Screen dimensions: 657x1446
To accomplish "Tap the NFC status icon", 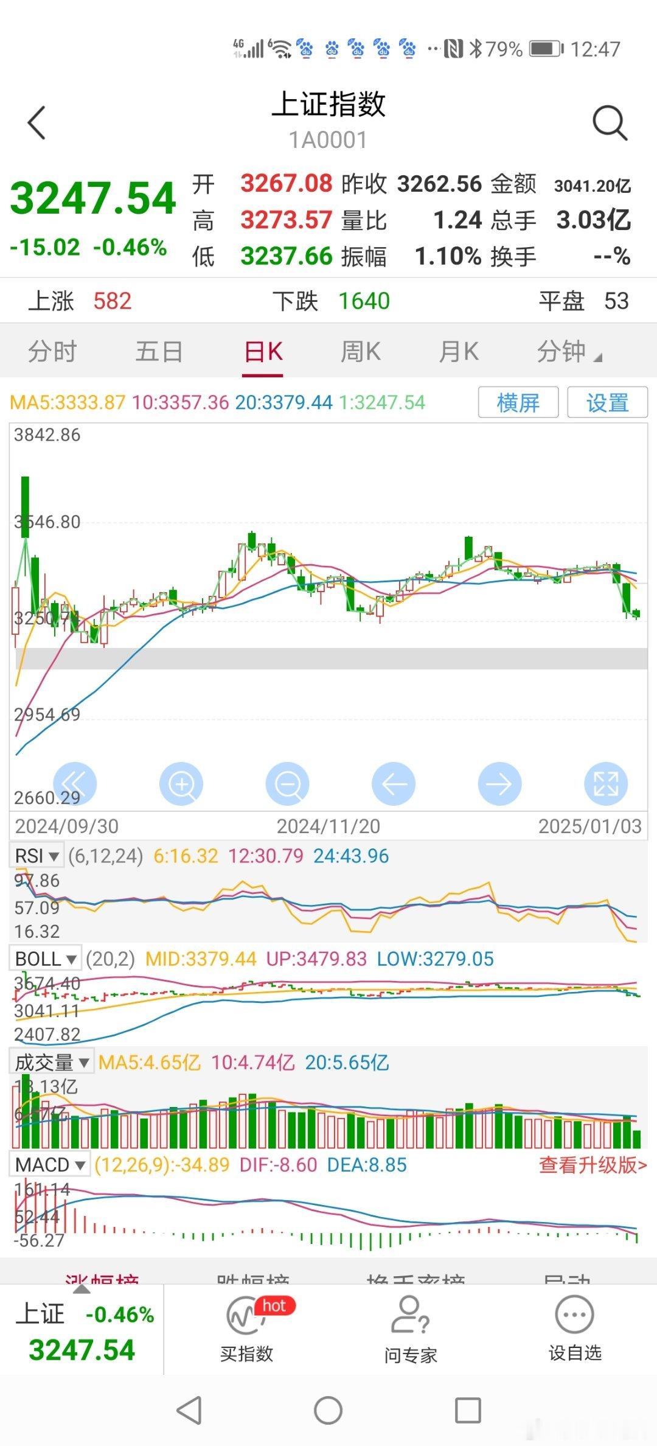I will tap(454, 49).
